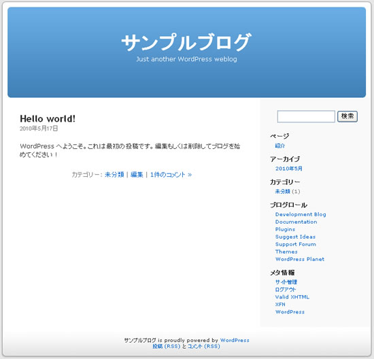Open the WordPress Planet link
This screenshot has width=374, height=359.
(300, 259)
